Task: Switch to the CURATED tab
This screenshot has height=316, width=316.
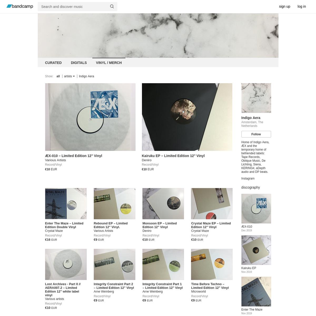Action: (53, 63)
